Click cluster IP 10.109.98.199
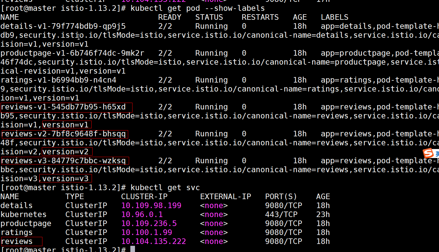This screenshot has width=439, height=252. tap(151, 206)
